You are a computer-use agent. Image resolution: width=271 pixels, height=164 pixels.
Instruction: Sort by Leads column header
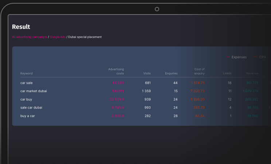[x=227, y=73]
